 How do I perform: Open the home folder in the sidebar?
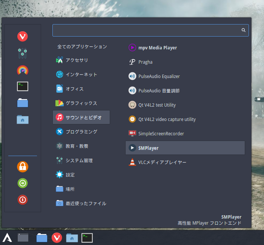pyautogui.click(x=23, y=119)
